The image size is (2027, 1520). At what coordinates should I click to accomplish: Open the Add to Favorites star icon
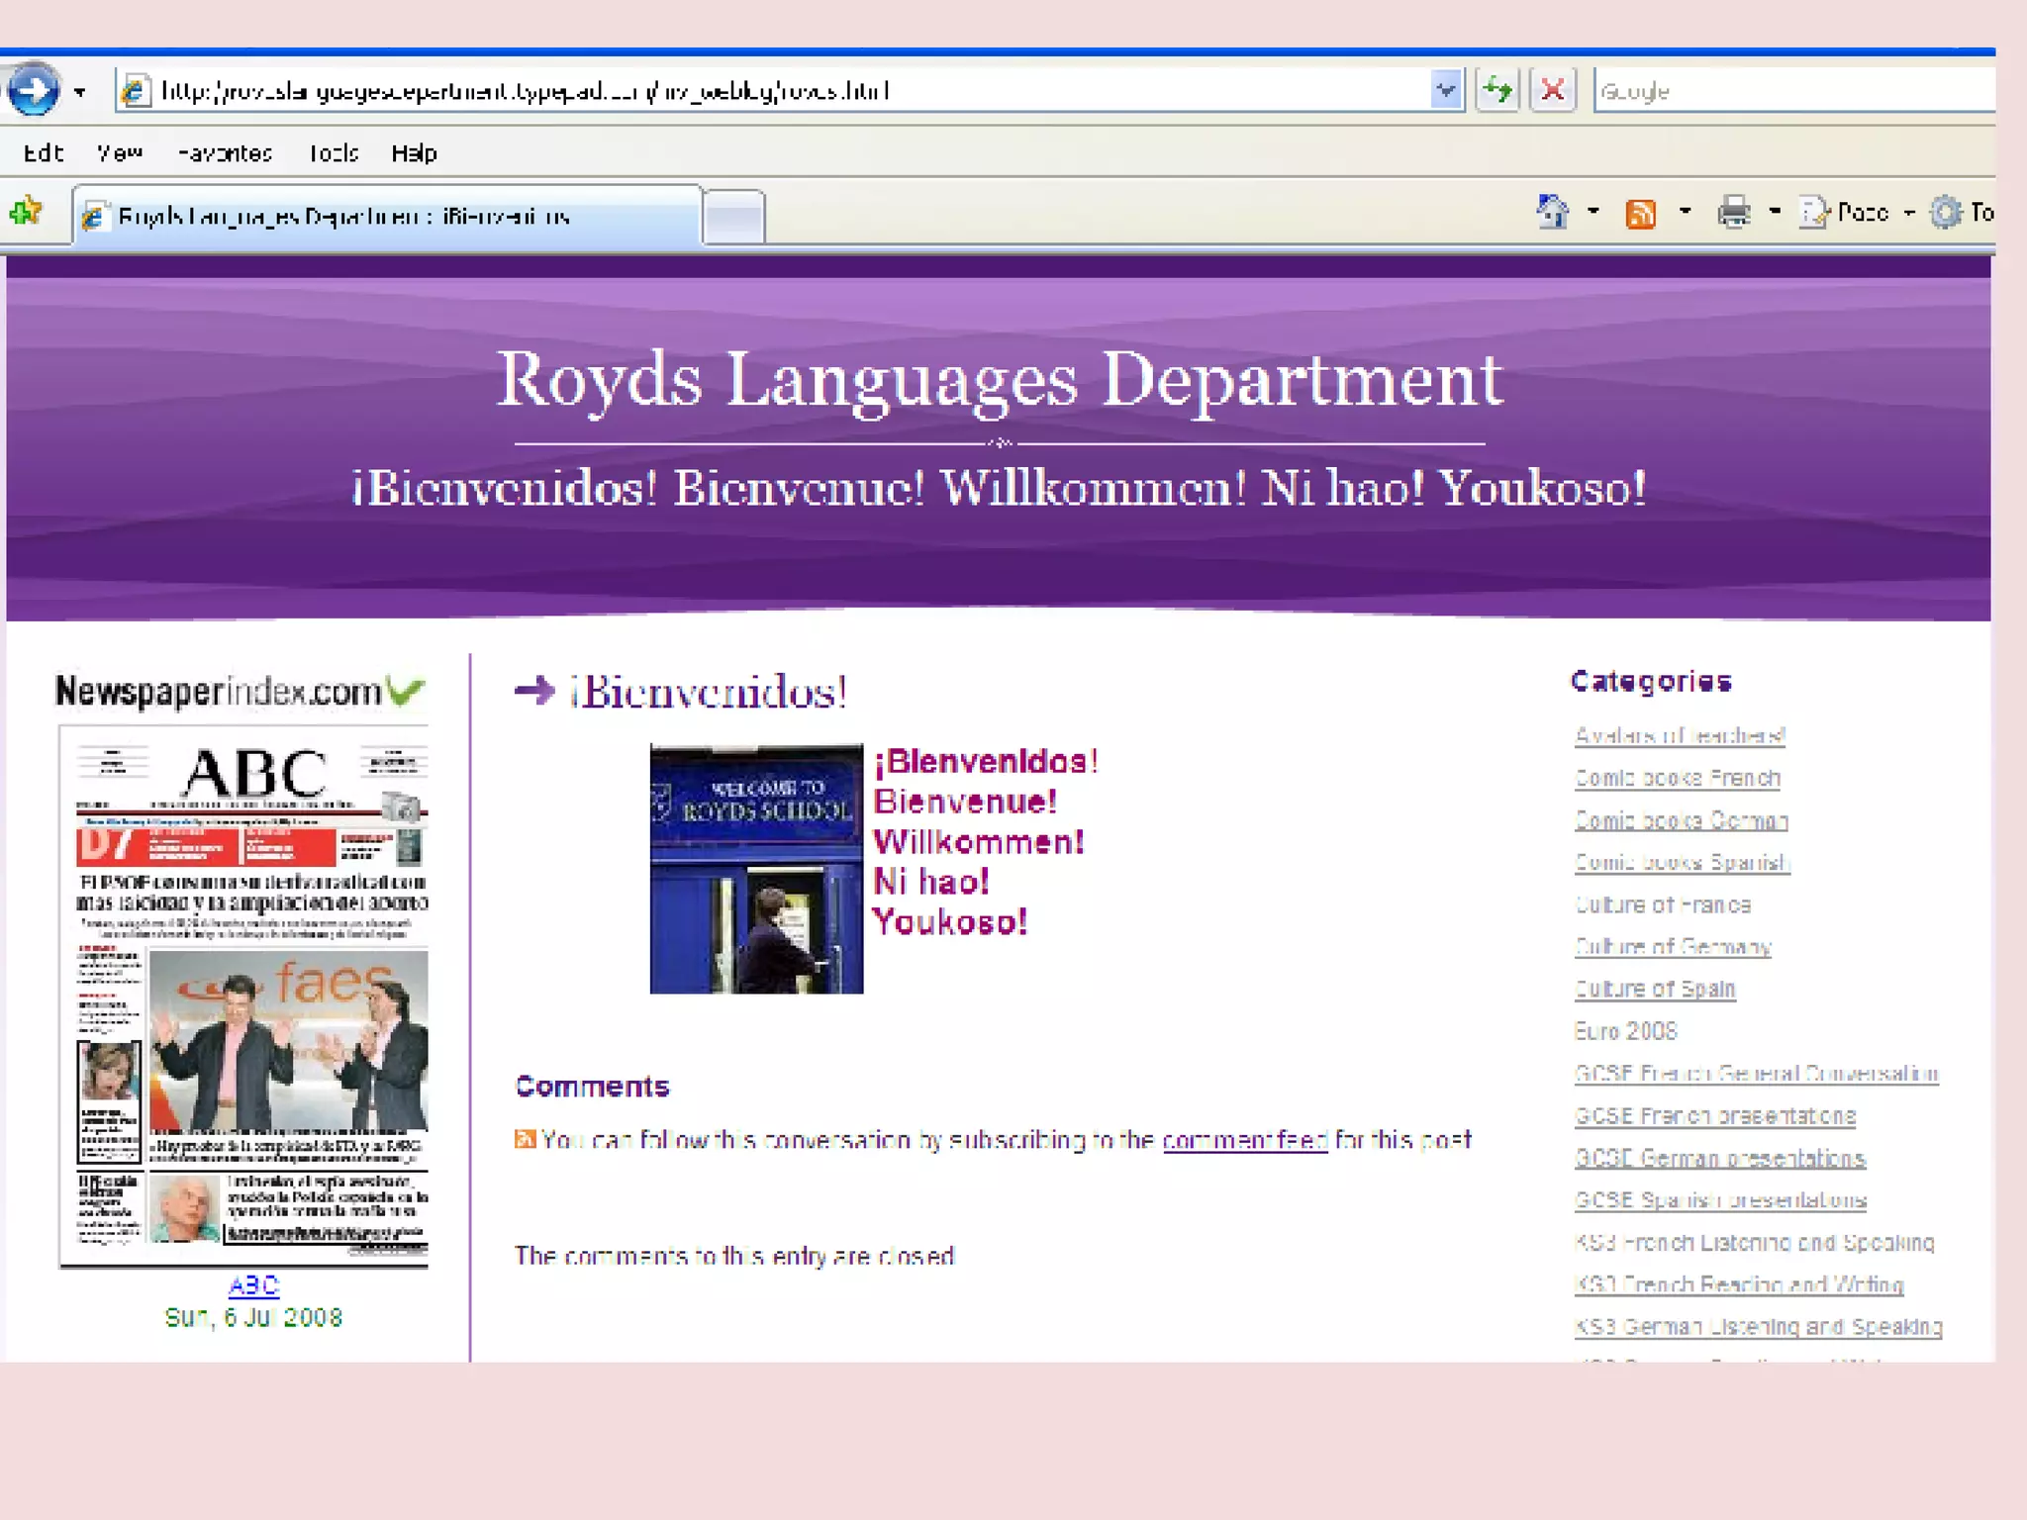point(26,212)
